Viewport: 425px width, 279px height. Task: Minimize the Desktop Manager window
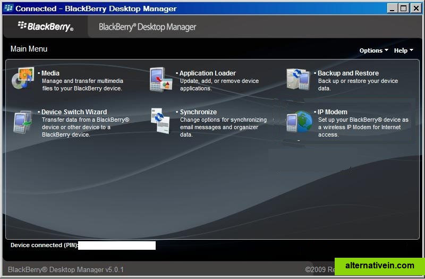tap(392, 9)
